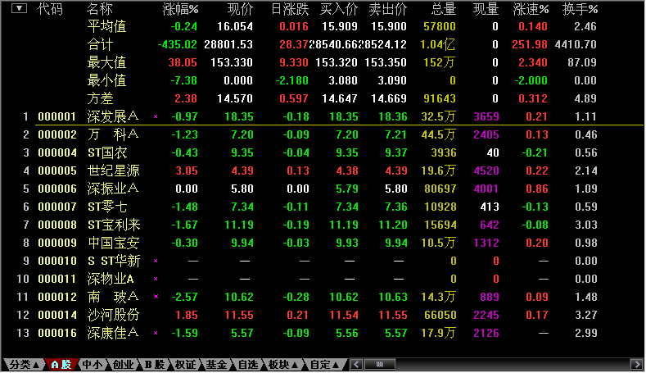This screenshot has width=646, height=373.
Task: Click the horizontal scrollbar right arrow
Action: pos(636,365)
